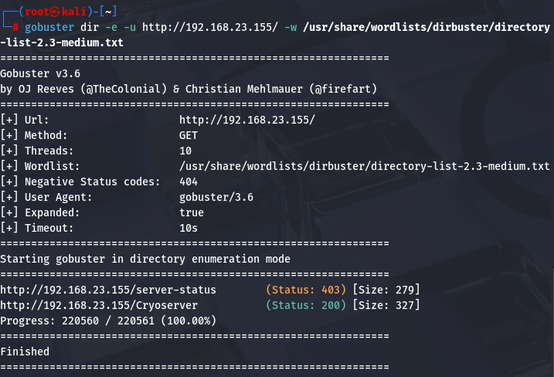The height and width of the screenshot is (377, 554).
Task: Click the 'dir' subcommand in the command
Action: pyautogui.click(x=90, y=27)
